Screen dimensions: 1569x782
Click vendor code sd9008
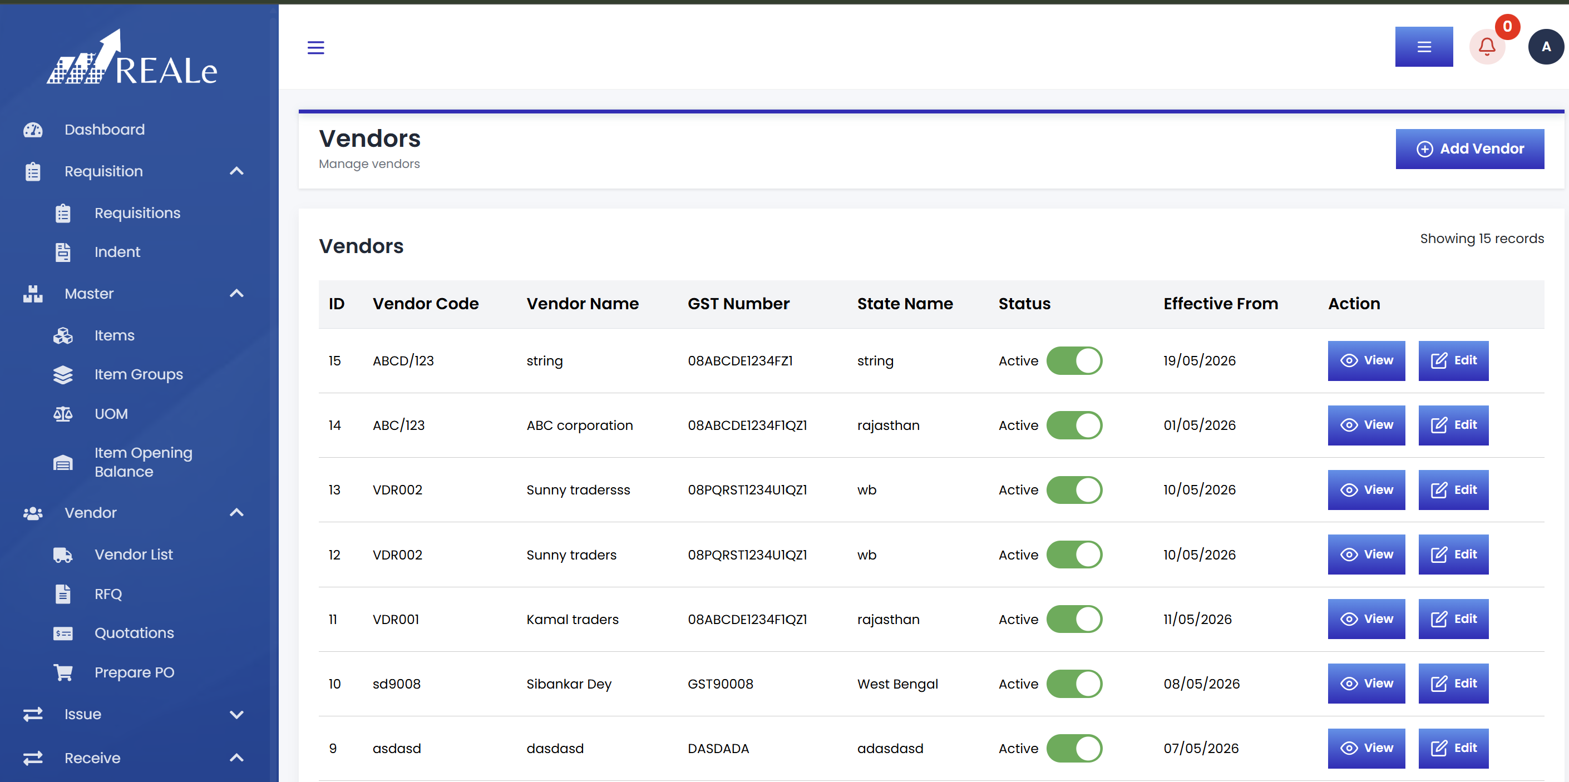tap(397, 684)
